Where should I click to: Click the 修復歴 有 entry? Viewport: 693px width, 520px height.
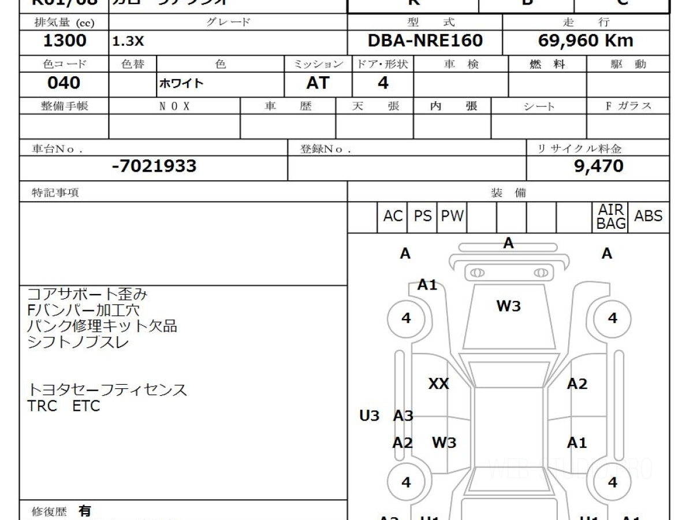point(61,511)
